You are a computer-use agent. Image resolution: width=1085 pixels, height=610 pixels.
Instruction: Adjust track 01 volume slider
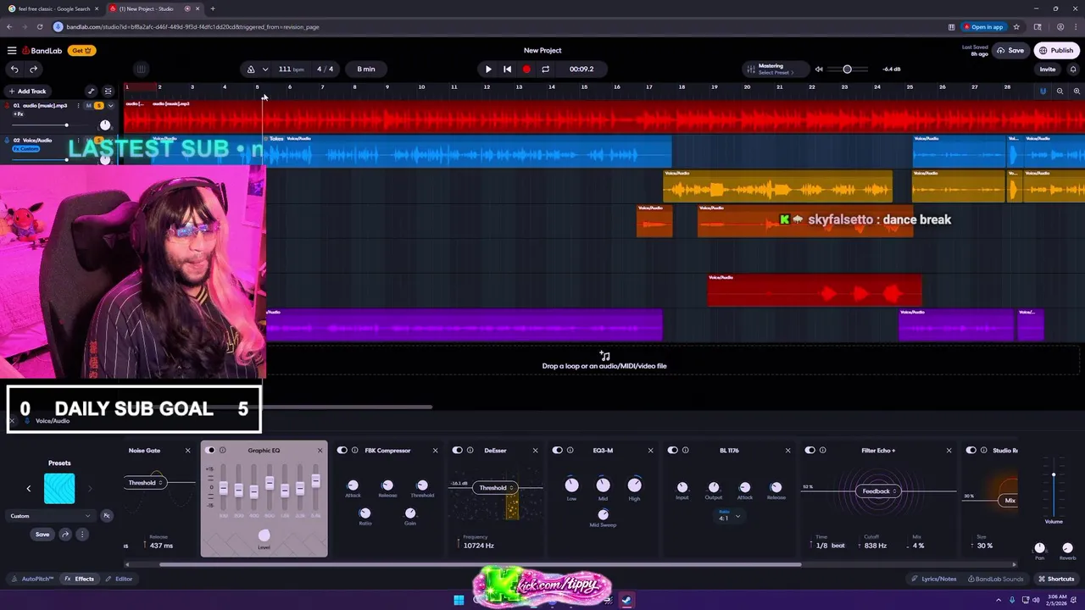[x=66, y=125]
